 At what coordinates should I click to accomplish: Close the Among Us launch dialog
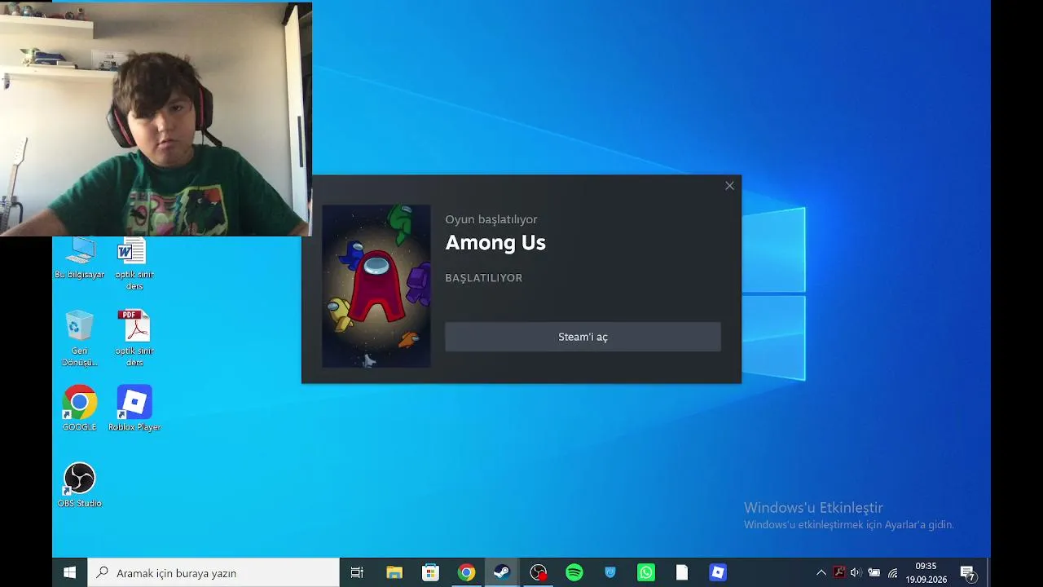click(729, 186)
